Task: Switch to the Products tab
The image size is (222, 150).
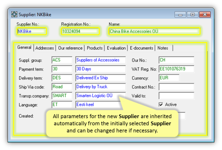Action: click(95, 48)
